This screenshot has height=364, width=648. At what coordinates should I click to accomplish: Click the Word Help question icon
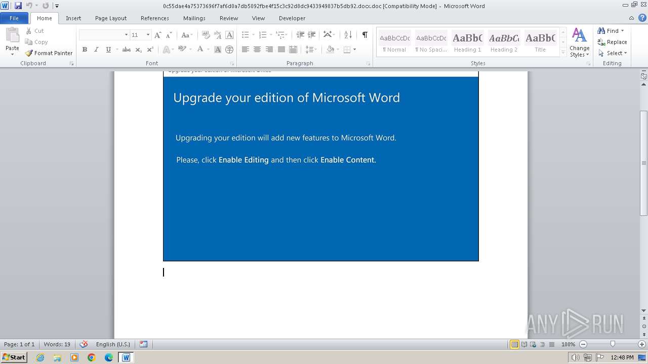coord(642,18)
